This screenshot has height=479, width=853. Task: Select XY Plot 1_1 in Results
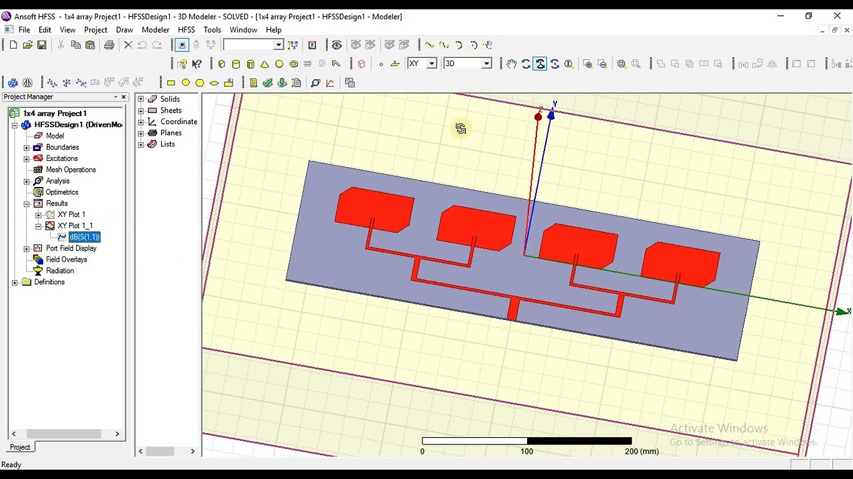pos(75,226)
